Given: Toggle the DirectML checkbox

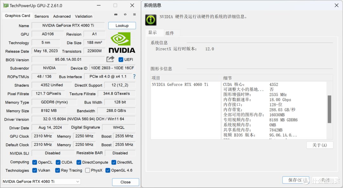Looking at the screenshot, I should [x=114, y=162].
